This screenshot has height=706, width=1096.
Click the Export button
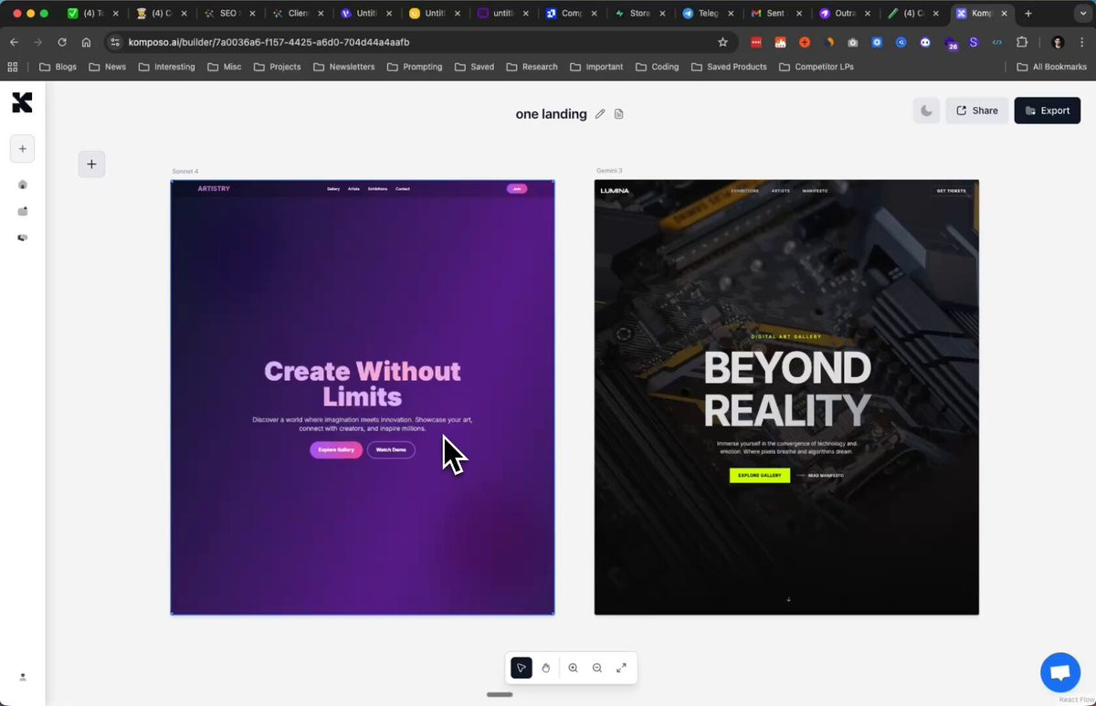click(x=1047, y=111)
